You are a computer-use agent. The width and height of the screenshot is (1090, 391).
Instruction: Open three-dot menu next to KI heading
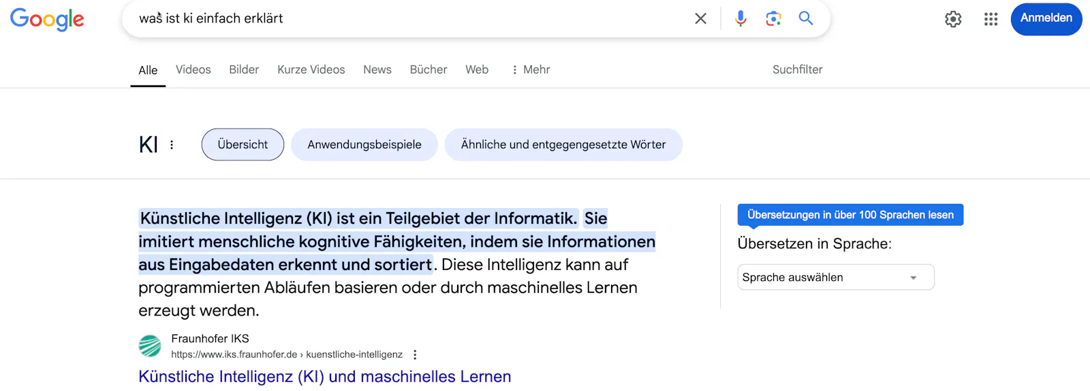click(x=172, y=145)
